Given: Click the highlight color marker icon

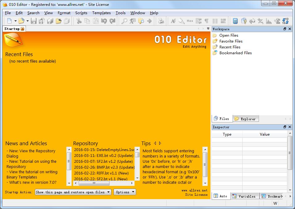Looking at the screenshot, I should (x=181, y=21).
